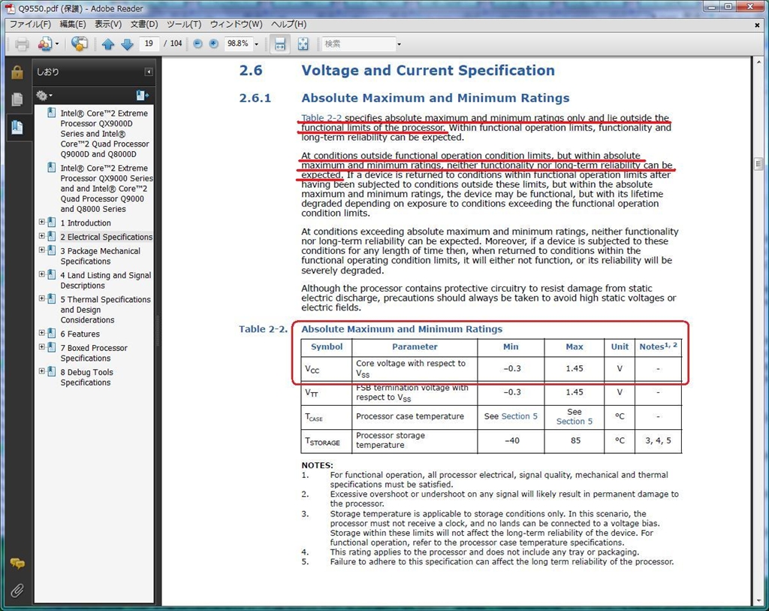Open the ツール(T) menu
The width and height of the screenshot is (769, 611).
pyautogui.click(x=184, y=24)
